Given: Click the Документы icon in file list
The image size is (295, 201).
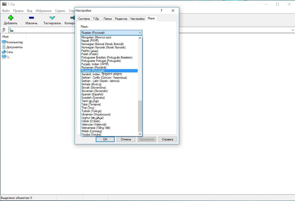Looking at the screenshot, I should 4,47.
